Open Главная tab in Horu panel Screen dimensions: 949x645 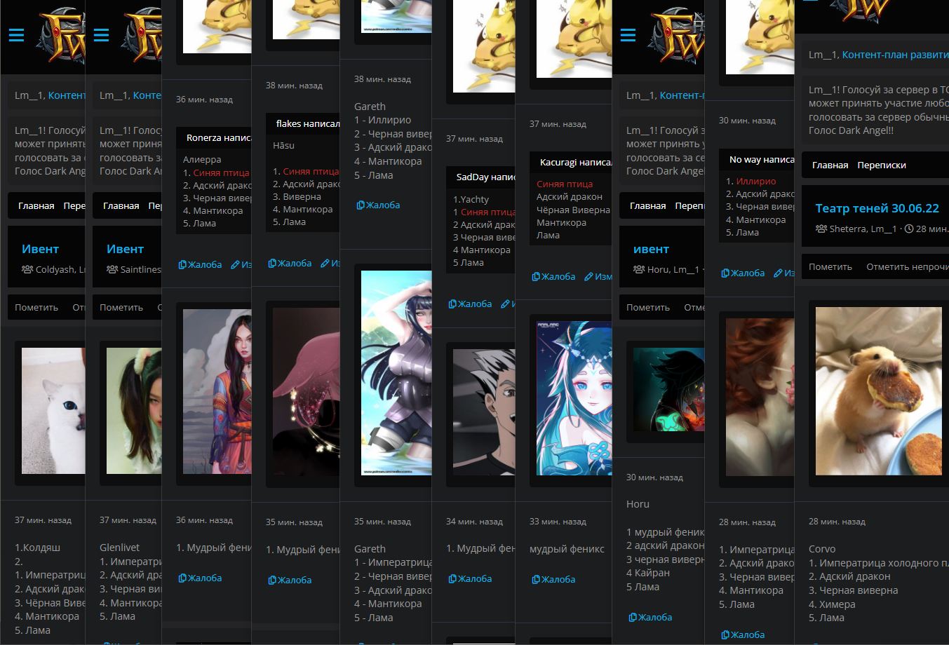tap(648, 205)
